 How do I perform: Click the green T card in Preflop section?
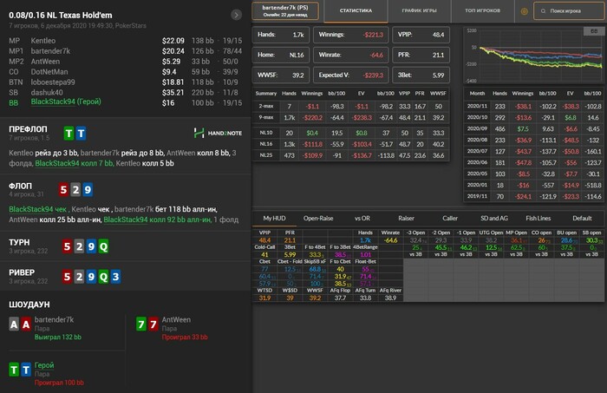click(x=69, y=134)
